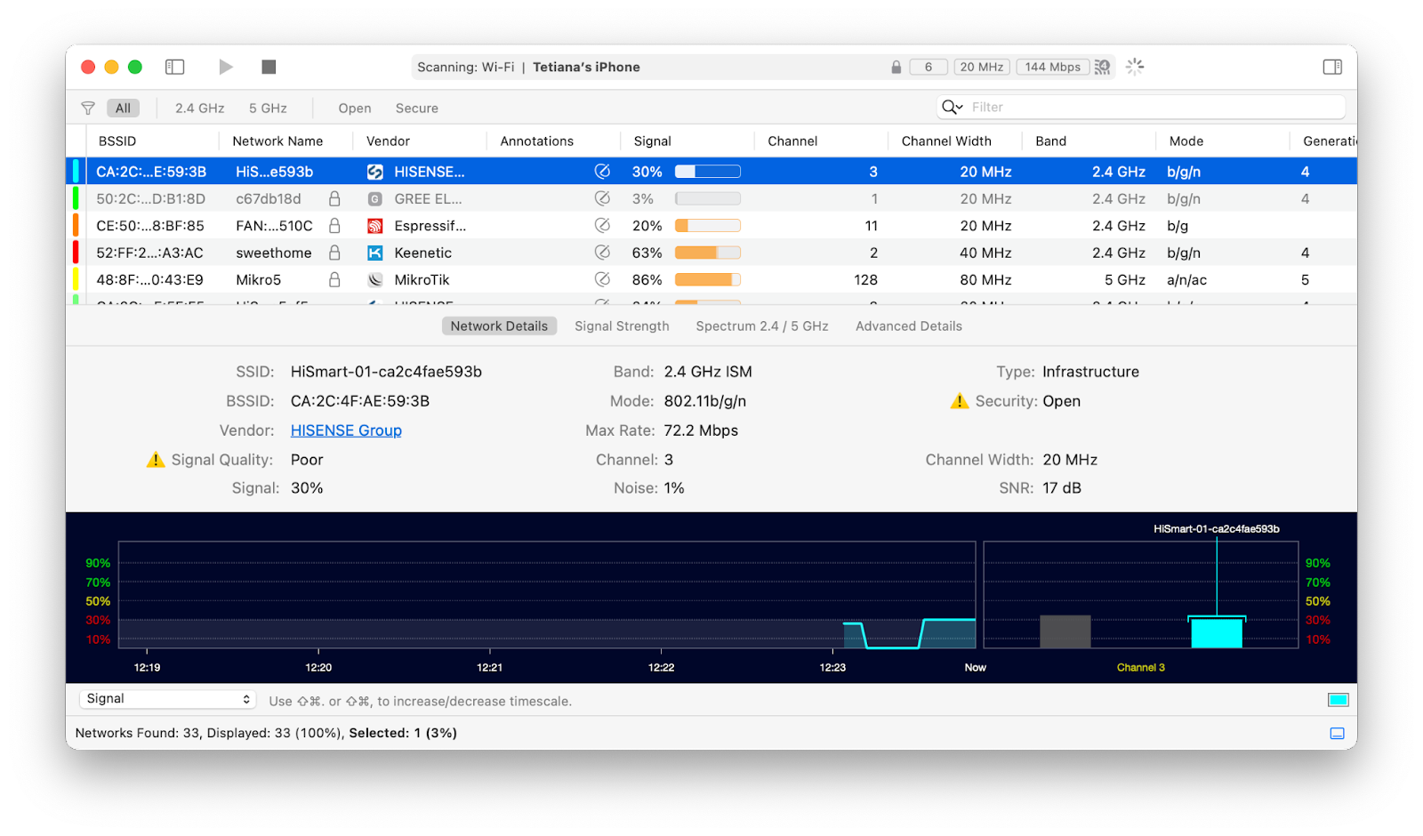Click the lock icon next to sweethome
Image resolution: width=1423 pixels, height=836 pixels.
pyautogui.click(x=334, y=253)
